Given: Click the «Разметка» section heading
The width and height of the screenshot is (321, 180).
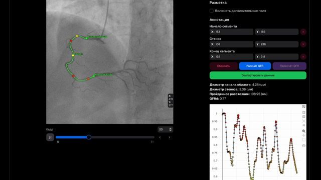Looking at the screenshot, I should [x=218, y=2].
